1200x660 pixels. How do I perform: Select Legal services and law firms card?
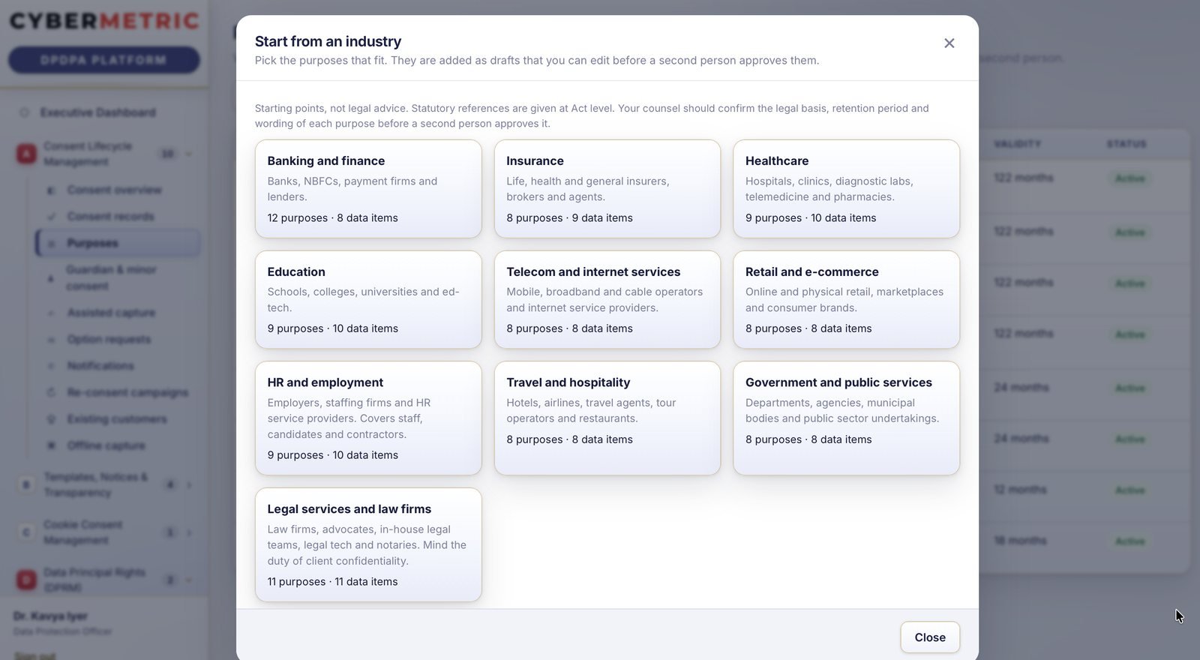368,545
